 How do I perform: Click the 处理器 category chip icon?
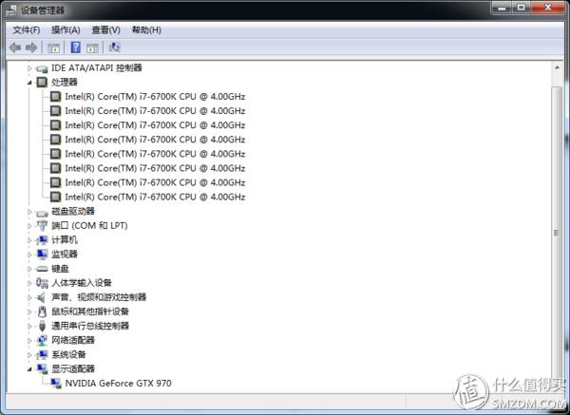tap(42, 82)
